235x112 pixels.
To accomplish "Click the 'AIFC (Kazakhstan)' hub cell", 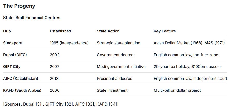I will pos(20,79).
